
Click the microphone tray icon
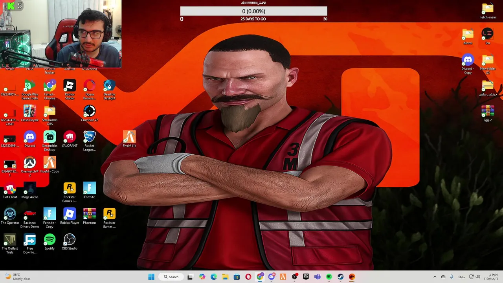tap(452, 277)
